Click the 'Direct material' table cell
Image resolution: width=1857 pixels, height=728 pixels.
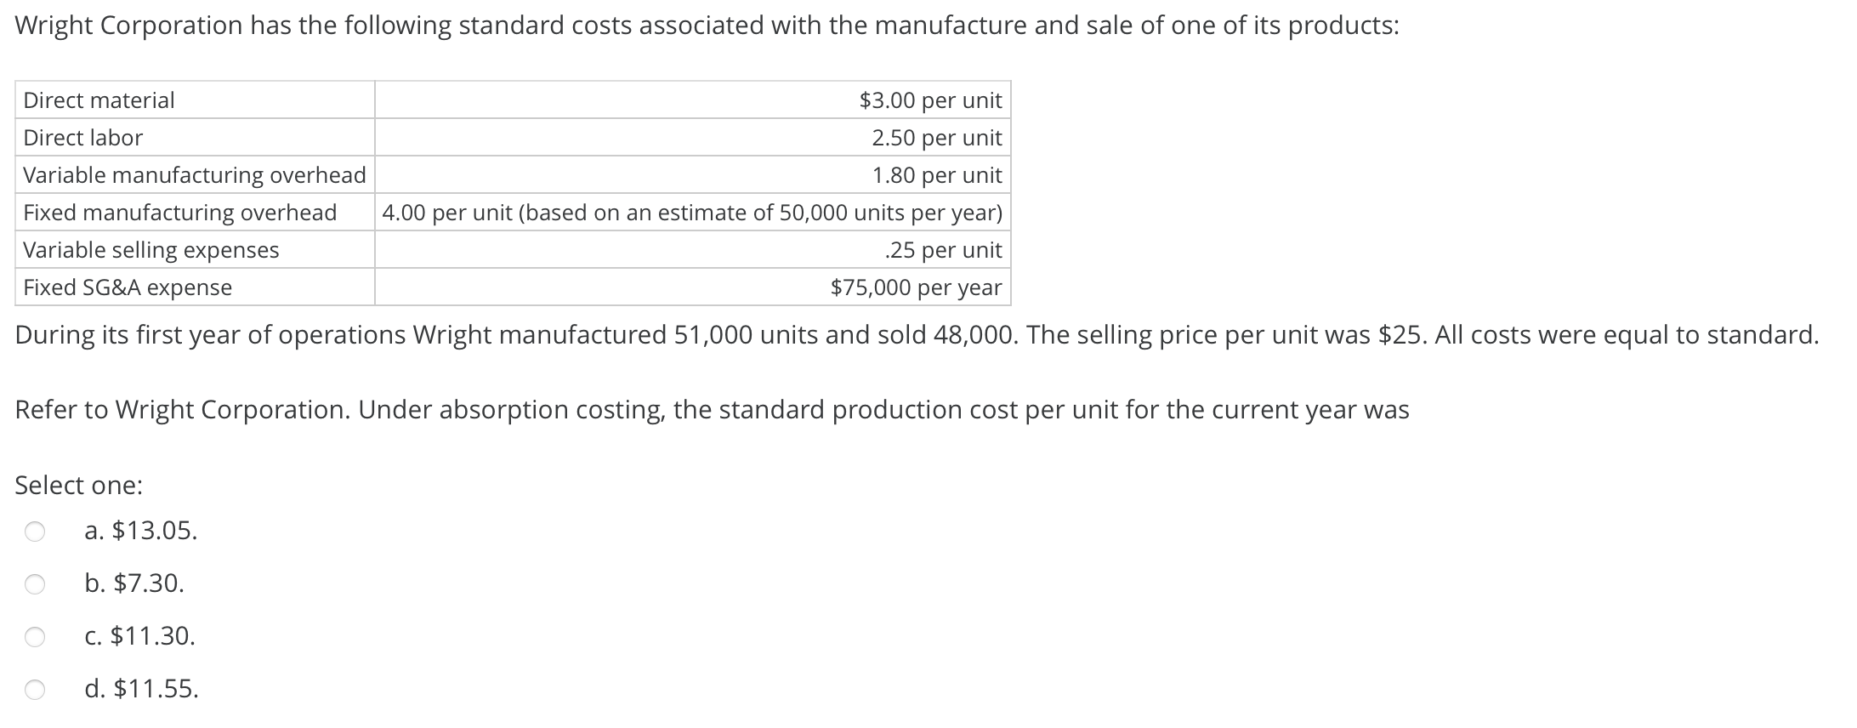click(x=99, y=100)
